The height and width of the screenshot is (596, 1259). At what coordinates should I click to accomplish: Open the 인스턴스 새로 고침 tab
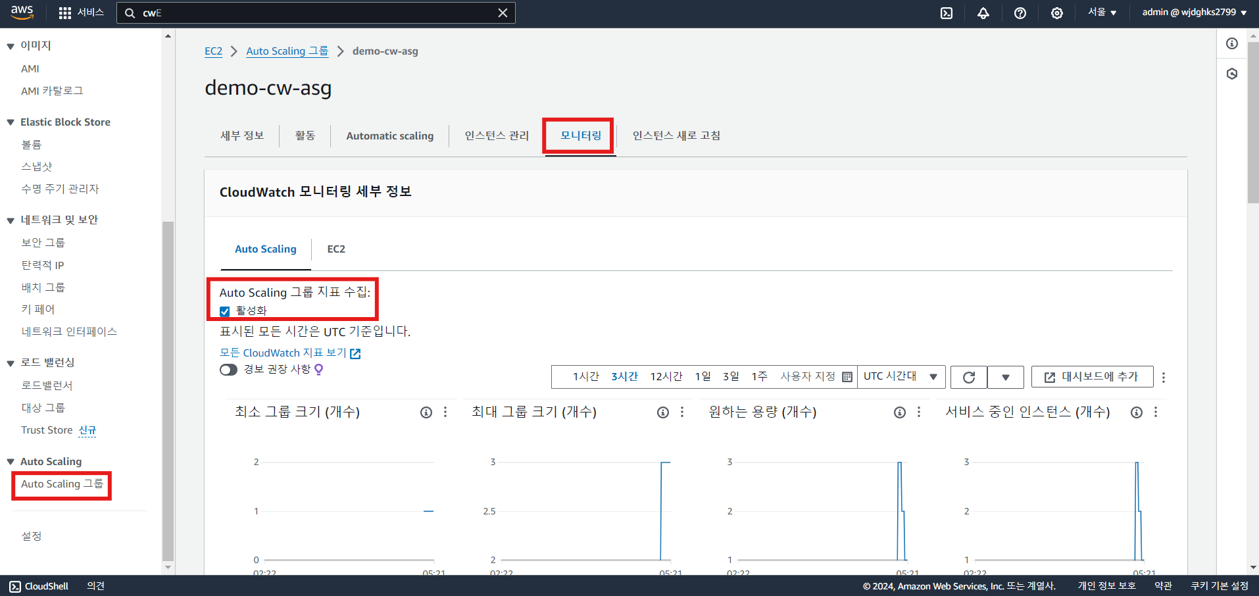coord(676,136)
